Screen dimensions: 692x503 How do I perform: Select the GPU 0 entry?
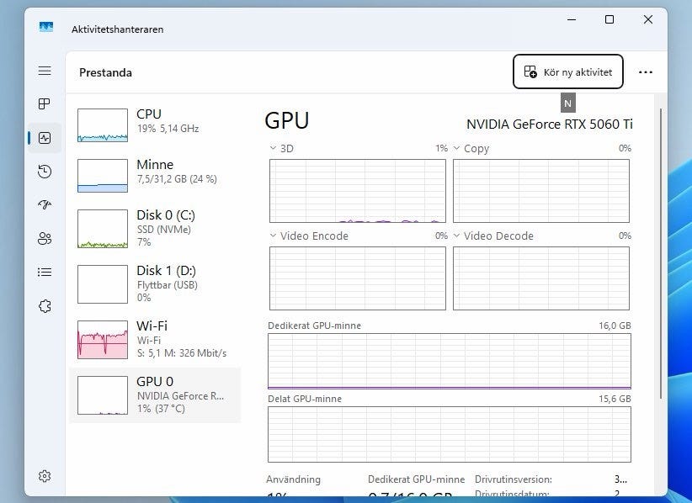point(155,395)
